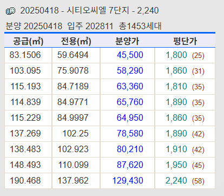This screenshot has width=224, height=196.
Task: Click the smiley chat icon beside the title
Action: pos(11,11)
